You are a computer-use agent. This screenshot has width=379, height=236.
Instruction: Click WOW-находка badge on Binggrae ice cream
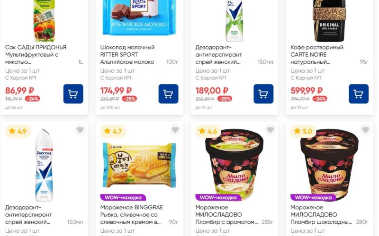tap(123, 197)
